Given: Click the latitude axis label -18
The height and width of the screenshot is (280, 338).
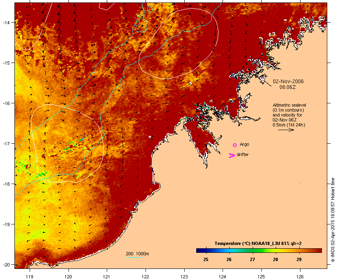Looking at the screenshot, I should point(6,184).
